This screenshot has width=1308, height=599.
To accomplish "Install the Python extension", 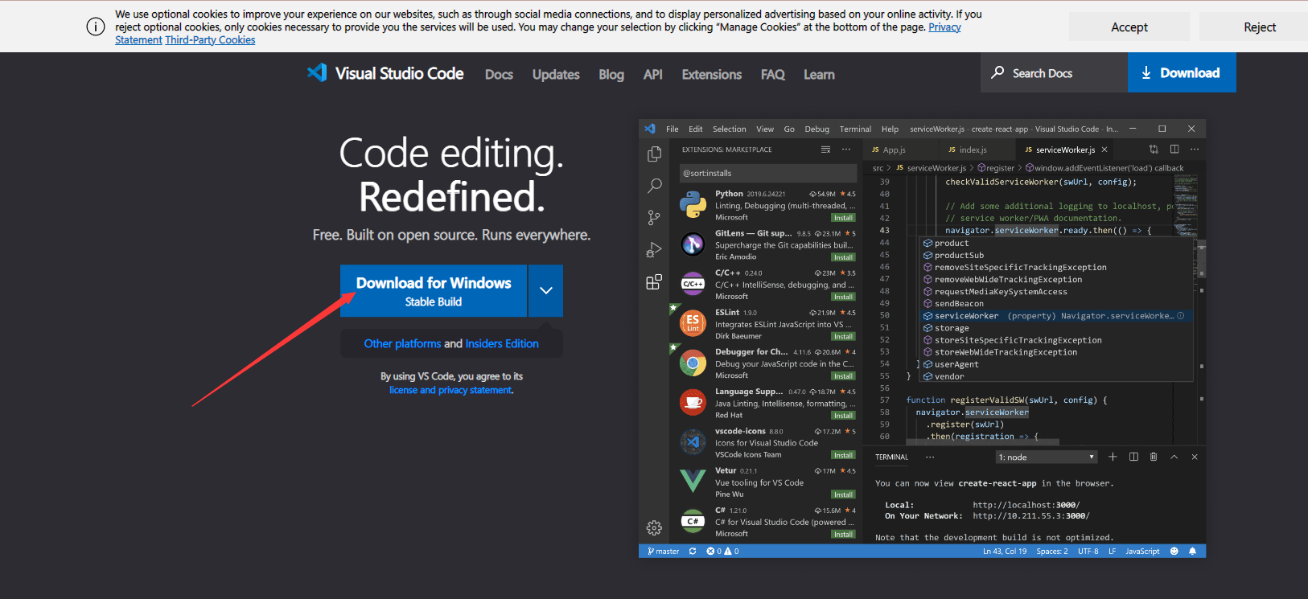I will [x=844, y=218].
